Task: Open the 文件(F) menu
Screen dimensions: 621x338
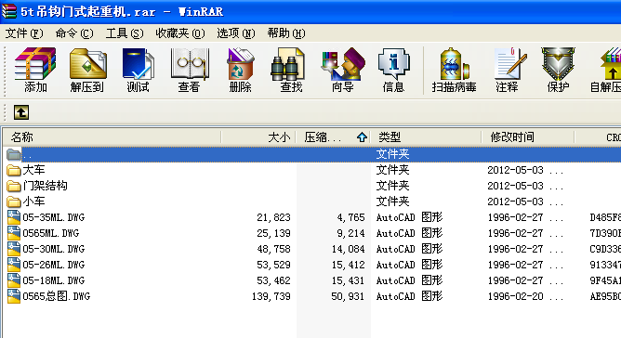Action: (24, 33)
